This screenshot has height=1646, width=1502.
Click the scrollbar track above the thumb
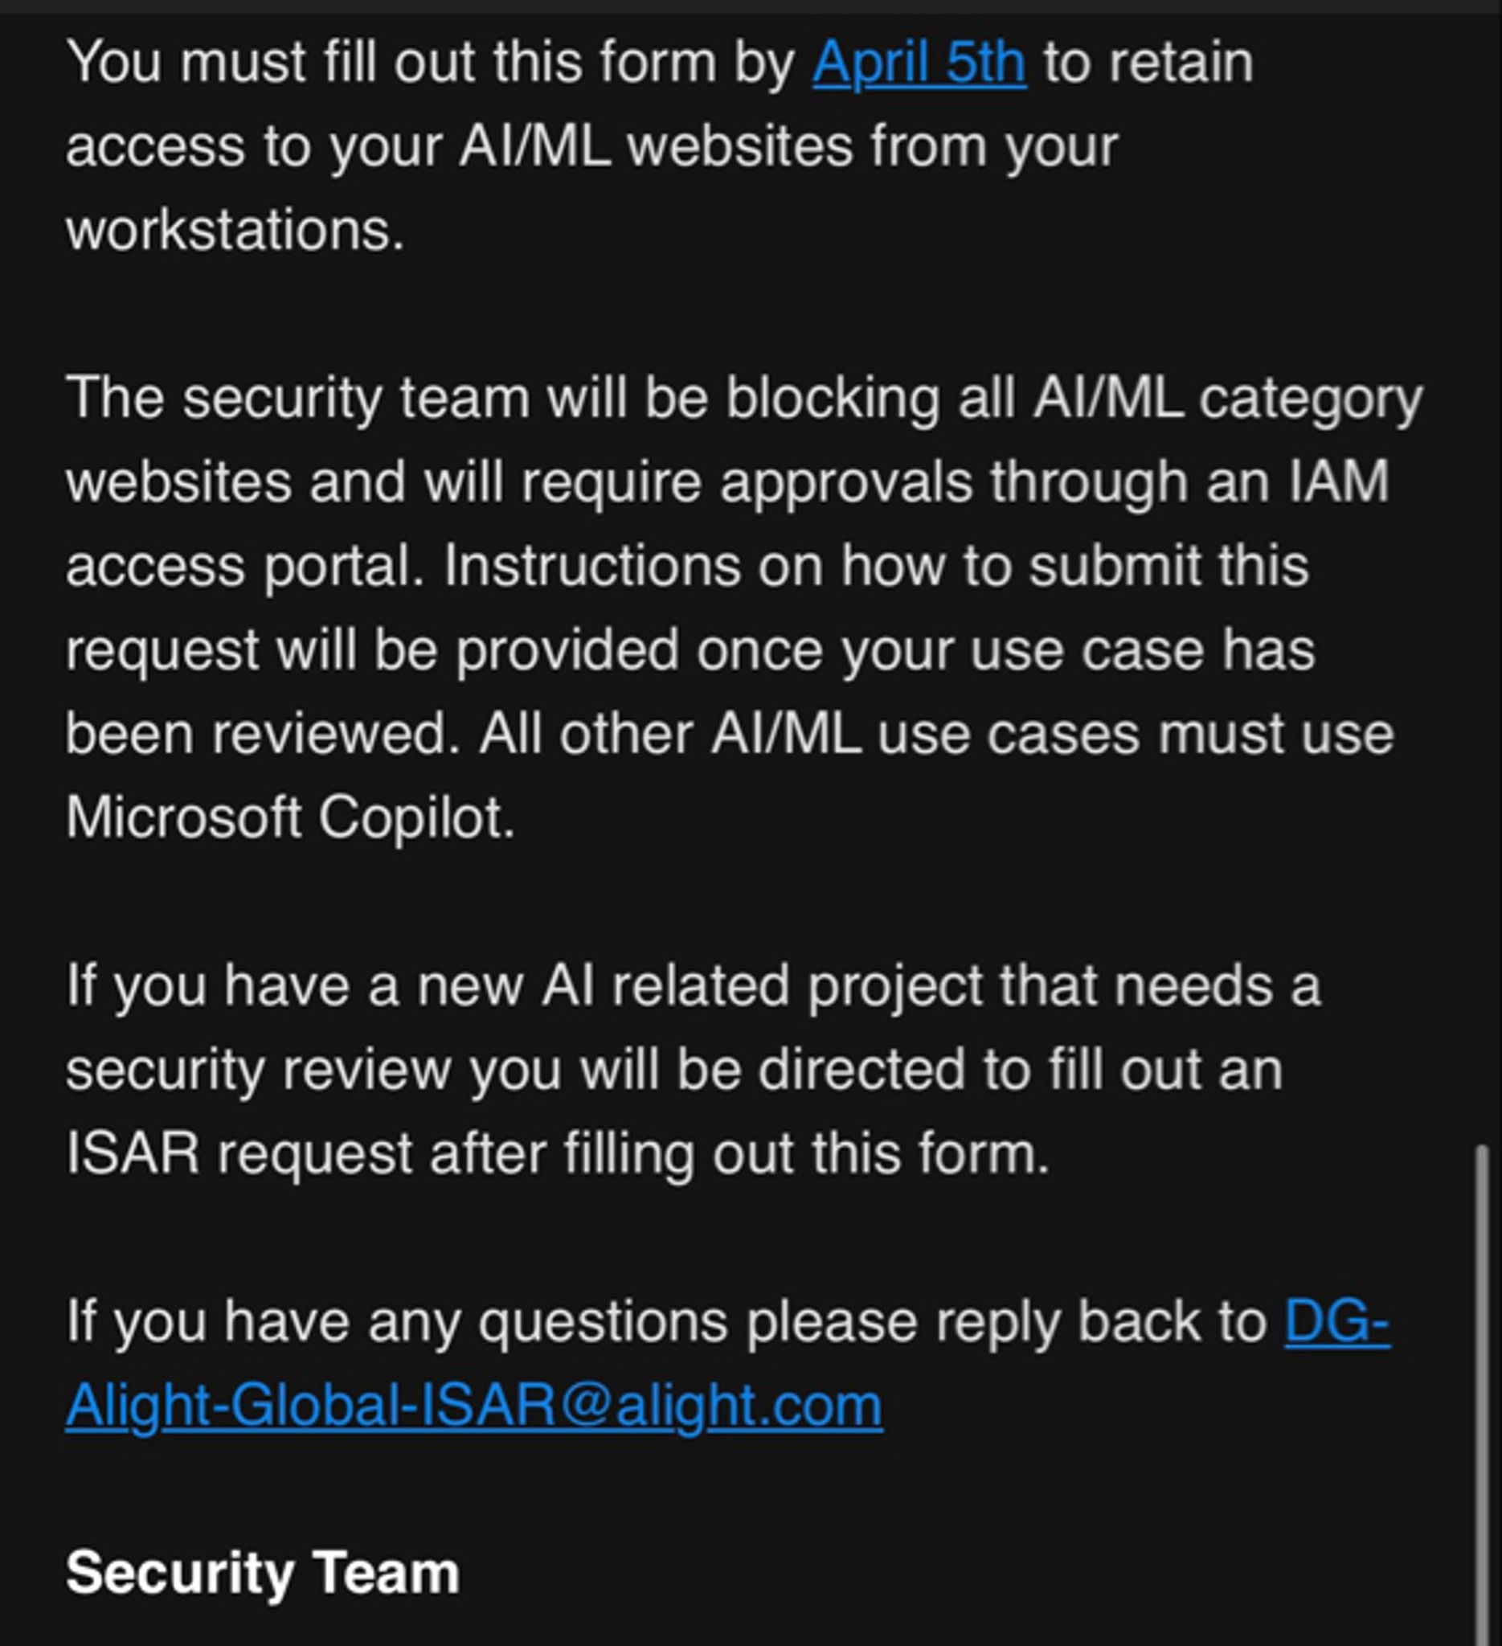click(x=1482, y=571)
